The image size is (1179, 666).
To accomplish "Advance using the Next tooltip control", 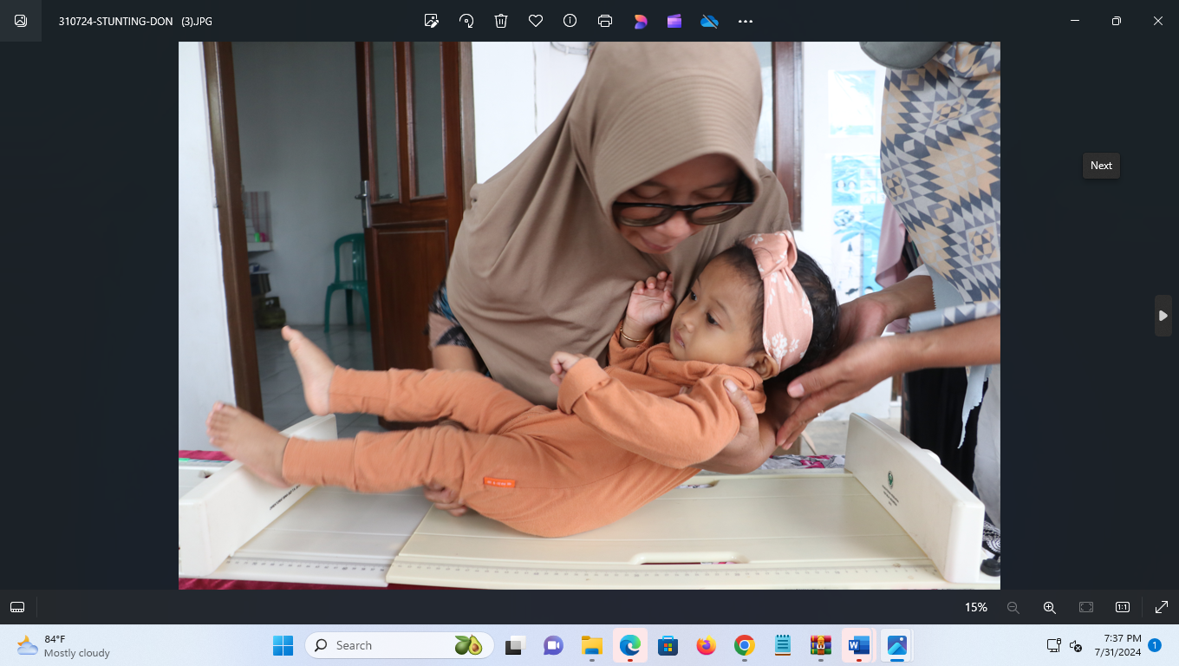I will [x=1100, y=166].
